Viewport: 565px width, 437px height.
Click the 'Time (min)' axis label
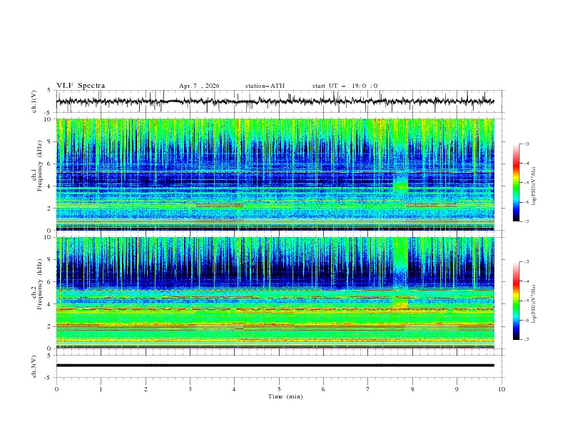pyautogui.click(x=285, y=396)
